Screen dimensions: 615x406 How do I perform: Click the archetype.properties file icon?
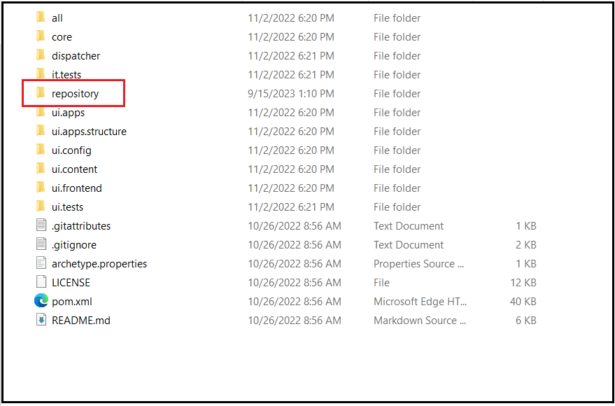point(41,263)
